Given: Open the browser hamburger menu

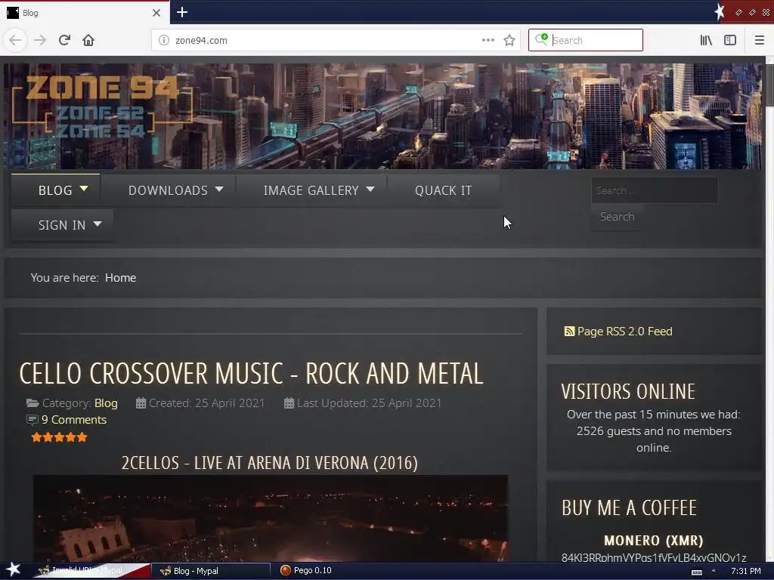Looking at the screenshot, I should click(760, 40).
